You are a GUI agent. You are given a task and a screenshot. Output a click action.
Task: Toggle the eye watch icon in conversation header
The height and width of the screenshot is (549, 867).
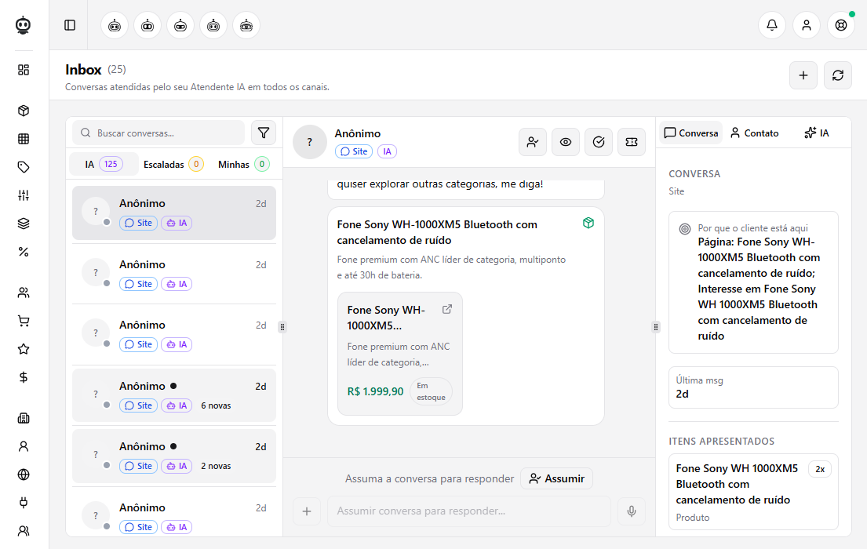(x=566, y=142)
